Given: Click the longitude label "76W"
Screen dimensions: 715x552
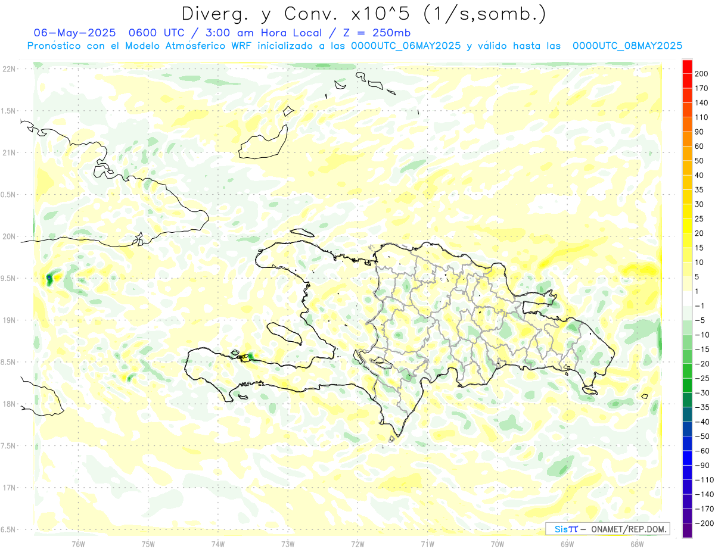Looking at the screenshot, I should pos(78,544).
